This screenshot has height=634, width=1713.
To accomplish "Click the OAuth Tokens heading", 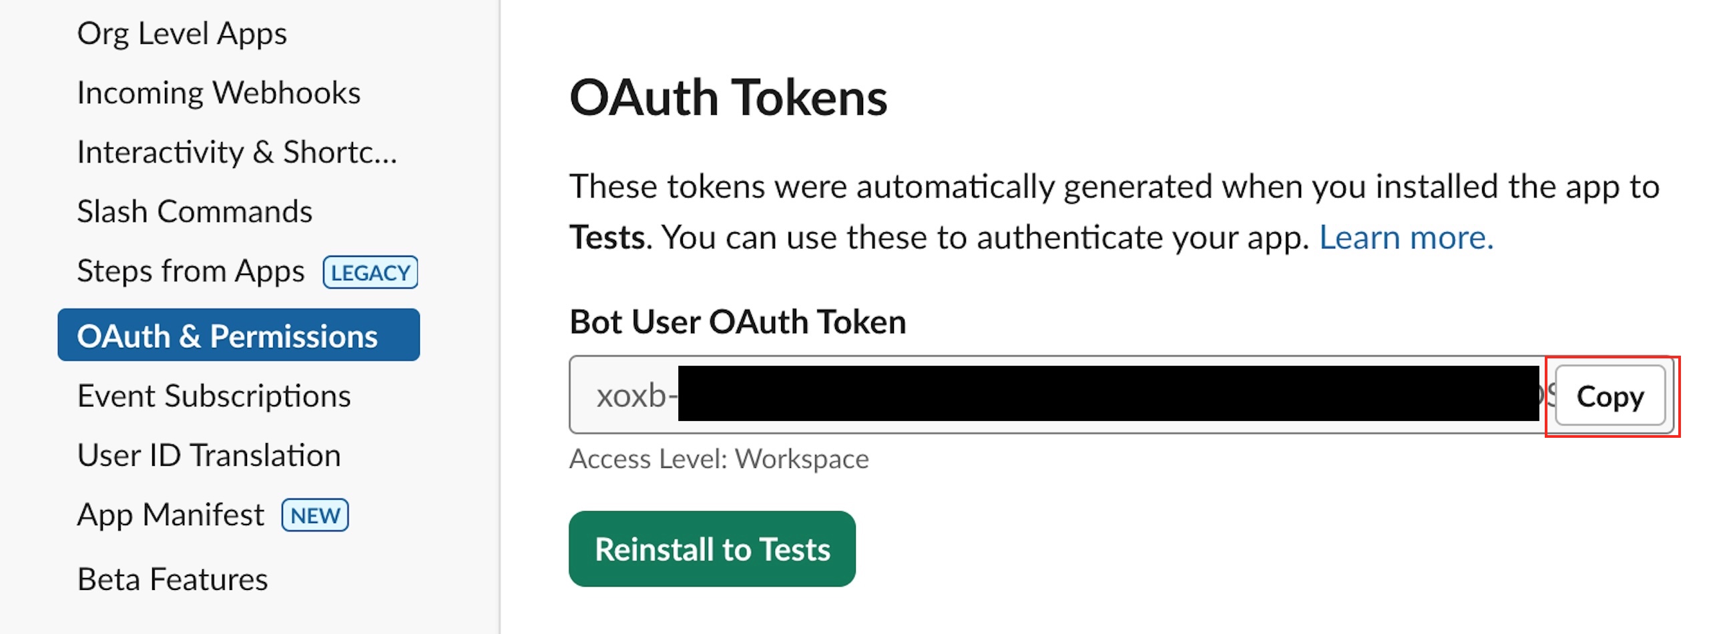I will pos(728,97).
